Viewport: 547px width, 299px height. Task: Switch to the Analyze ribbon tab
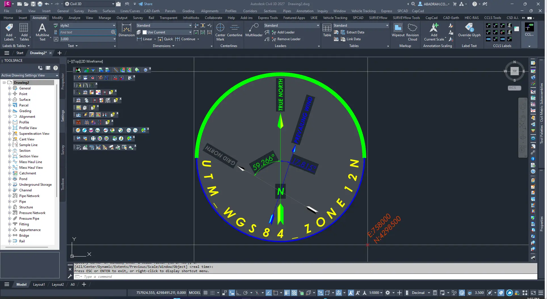coord(74,18)
